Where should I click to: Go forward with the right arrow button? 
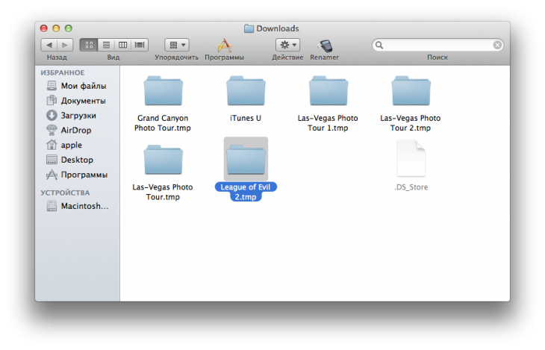(65, 45)
